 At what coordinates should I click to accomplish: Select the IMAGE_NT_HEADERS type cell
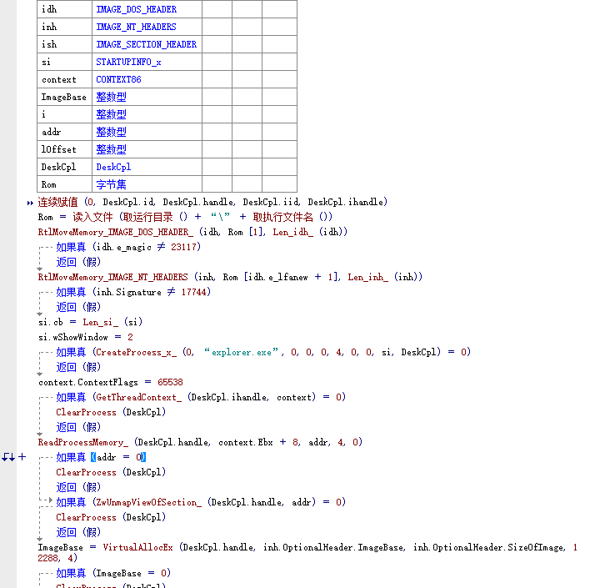(147, 27)
